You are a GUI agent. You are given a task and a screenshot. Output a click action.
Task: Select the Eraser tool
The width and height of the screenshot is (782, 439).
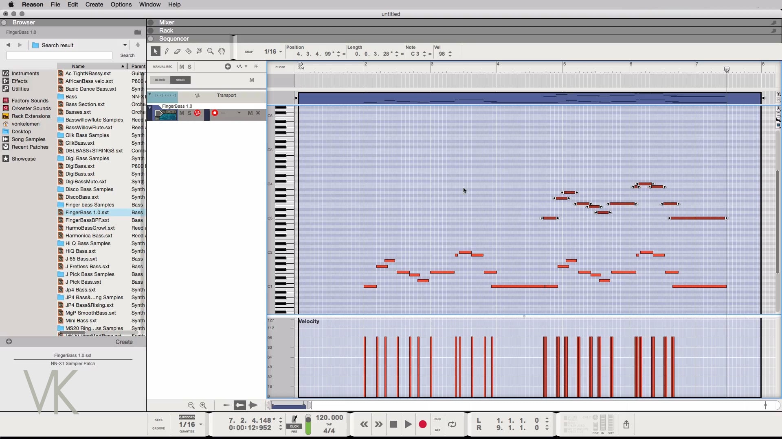point(177,51)
